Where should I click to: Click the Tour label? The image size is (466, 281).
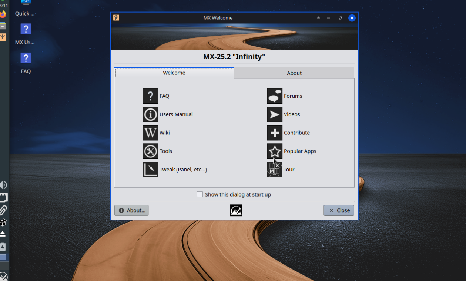pyautogui.click(x=289, y=170)
